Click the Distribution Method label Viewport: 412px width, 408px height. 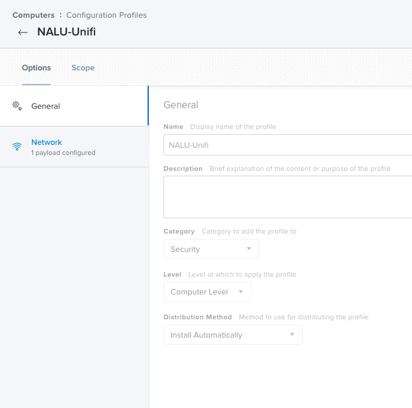(x=198, y=317)
